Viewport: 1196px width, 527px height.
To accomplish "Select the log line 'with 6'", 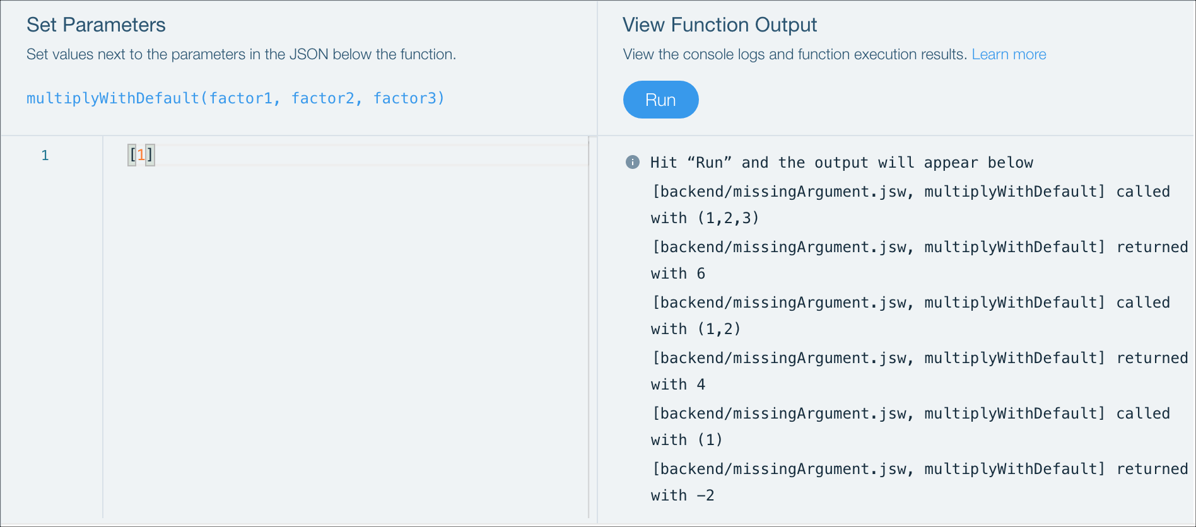I will [x=678, y=274].
